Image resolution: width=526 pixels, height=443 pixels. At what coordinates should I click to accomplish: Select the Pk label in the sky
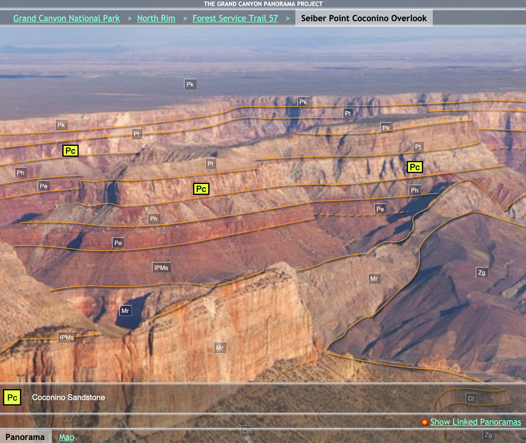(190, 84)
